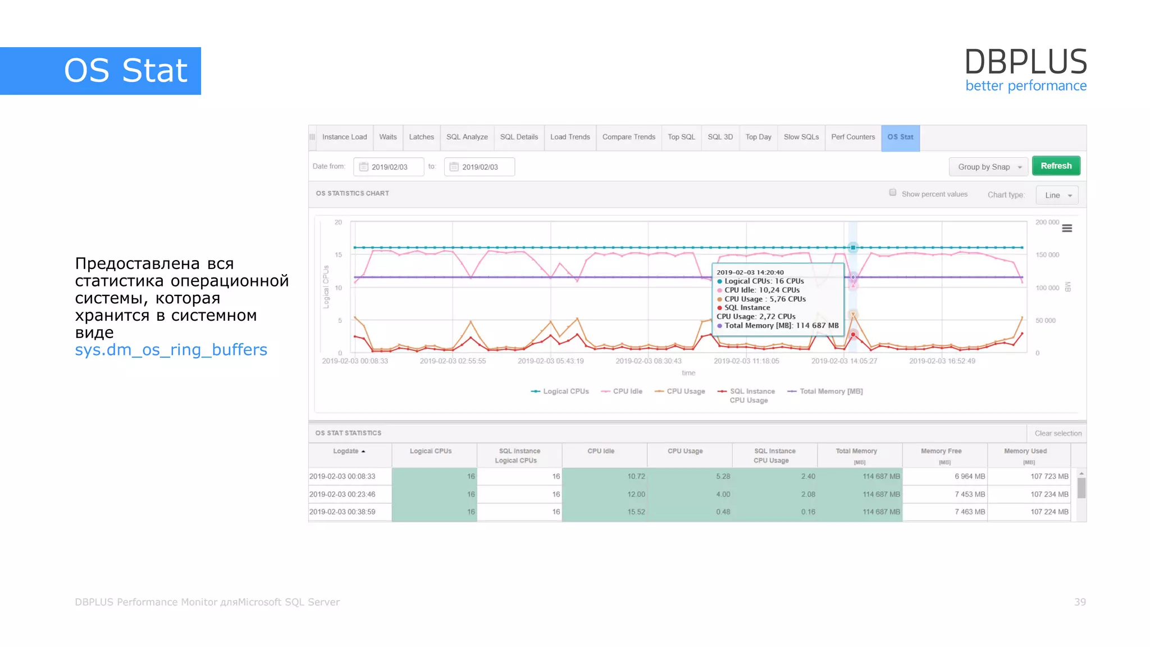The width and height of the screenshot is (1150, 647).
Task: Click the Date from input field
Action: coord(389,167)
